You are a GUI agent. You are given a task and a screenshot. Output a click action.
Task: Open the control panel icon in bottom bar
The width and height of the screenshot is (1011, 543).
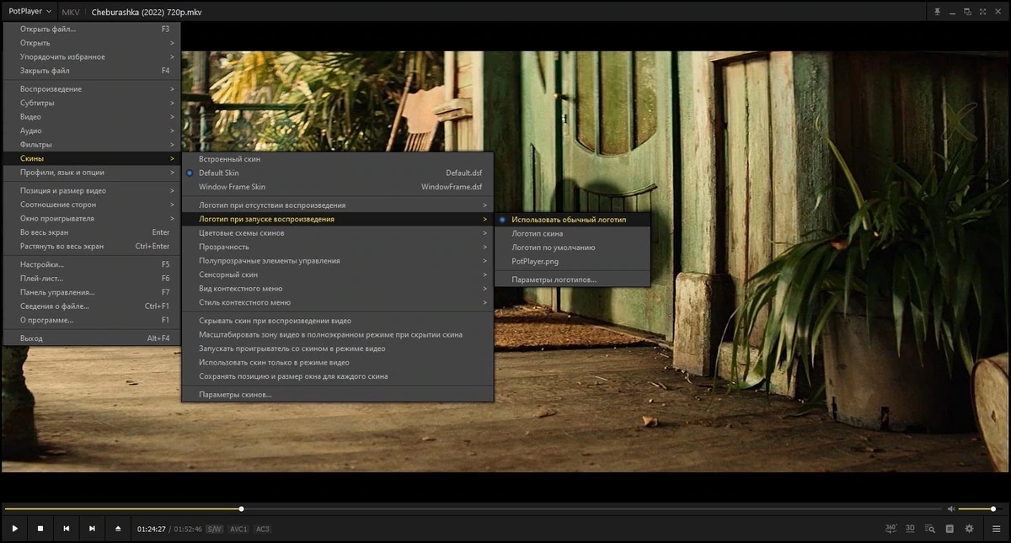(949, 529)
